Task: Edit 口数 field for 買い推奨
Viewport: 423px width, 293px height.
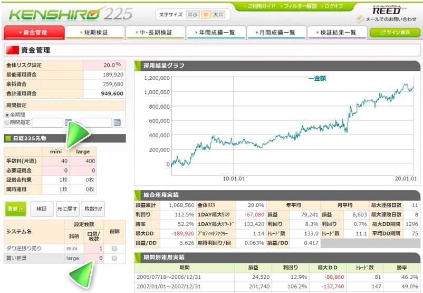Action: click(x=94, y=259)
